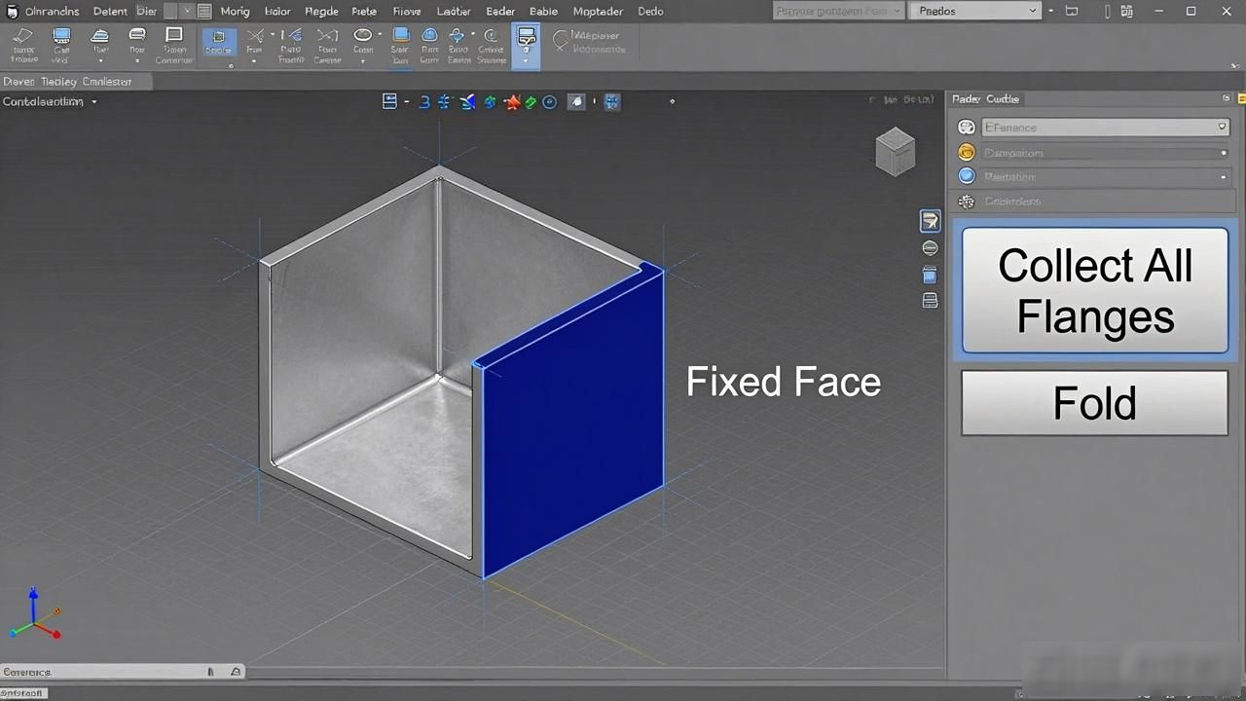Select the orange circle icon in side panel
The image size is (1246, 701).
(967, 152)
